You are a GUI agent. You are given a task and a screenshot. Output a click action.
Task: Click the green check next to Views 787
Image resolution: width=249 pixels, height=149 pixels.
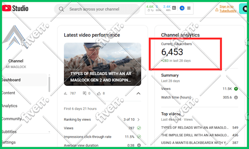139,128
